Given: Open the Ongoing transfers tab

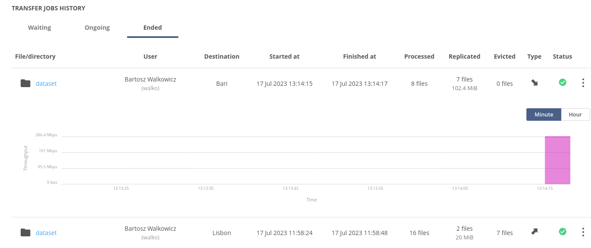Looking at the screenshot, I should 97,28.
